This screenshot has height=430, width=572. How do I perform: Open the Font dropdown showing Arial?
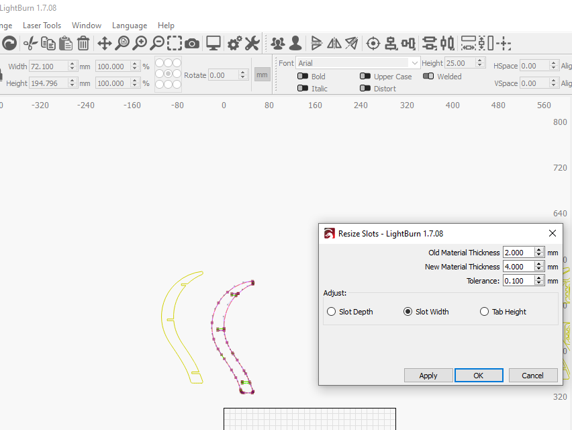pos(359,63)
